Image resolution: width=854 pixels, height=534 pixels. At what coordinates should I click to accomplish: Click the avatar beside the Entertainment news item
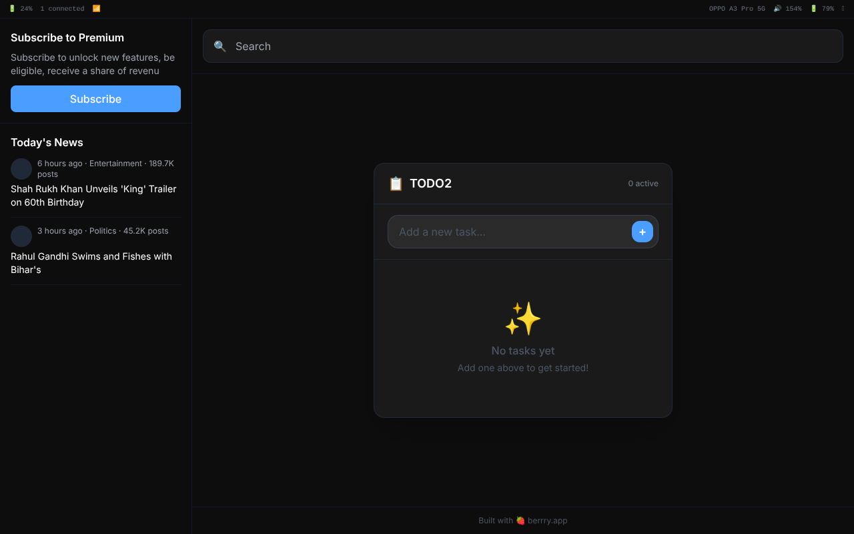tap(21, 169)
